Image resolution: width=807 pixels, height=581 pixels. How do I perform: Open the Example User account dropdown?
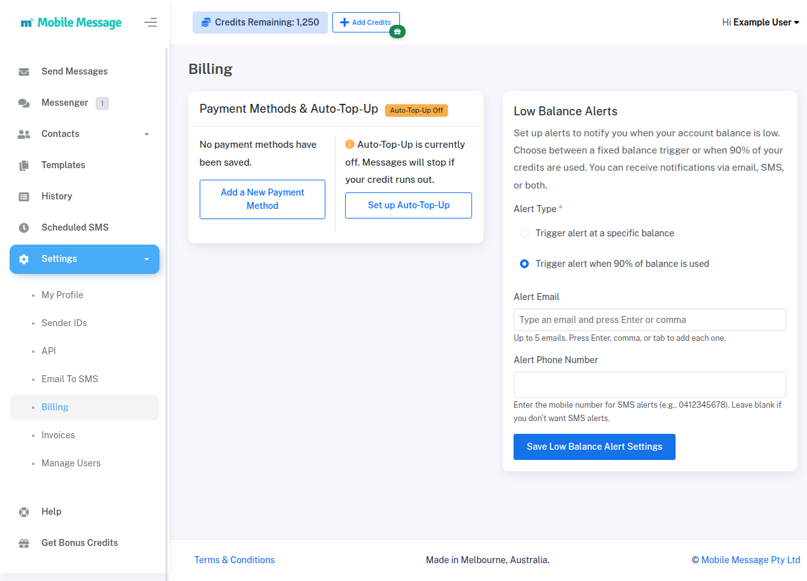[760, 22]
